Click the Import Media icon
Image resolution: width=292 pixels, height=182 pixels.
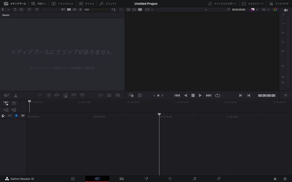pos(15,9)
